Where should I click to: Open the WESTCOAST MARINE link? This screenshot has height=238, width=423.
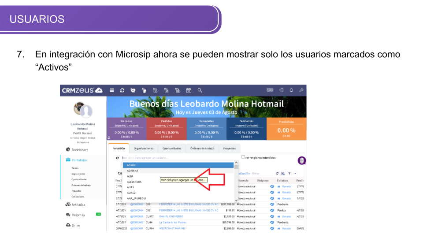click(x=172, y=228)
